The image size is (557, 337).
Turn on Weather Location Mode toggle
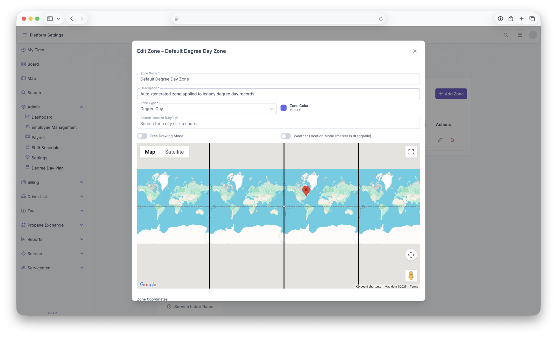click(285, 136)
